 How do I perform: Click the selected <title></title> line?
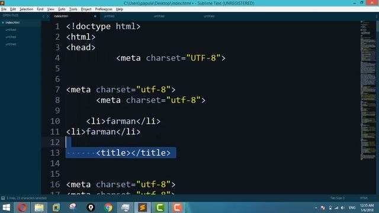(x=133, y=153)
